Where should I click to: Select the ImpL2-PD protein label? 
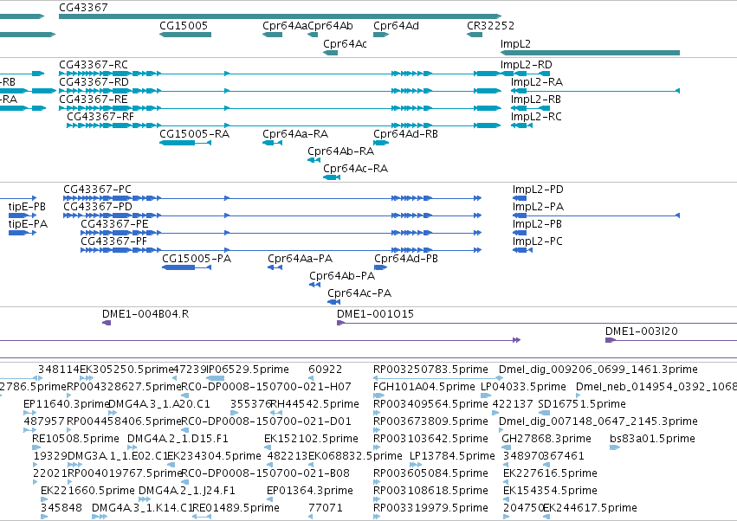pyautogui.click(x=538, y=189)
